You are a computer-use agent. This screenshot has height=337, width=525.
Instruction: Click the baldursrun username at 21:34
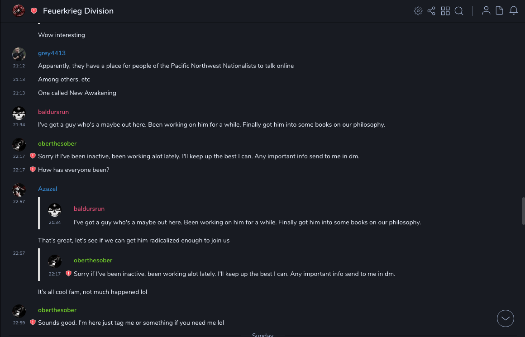click(x=53, y=112)
